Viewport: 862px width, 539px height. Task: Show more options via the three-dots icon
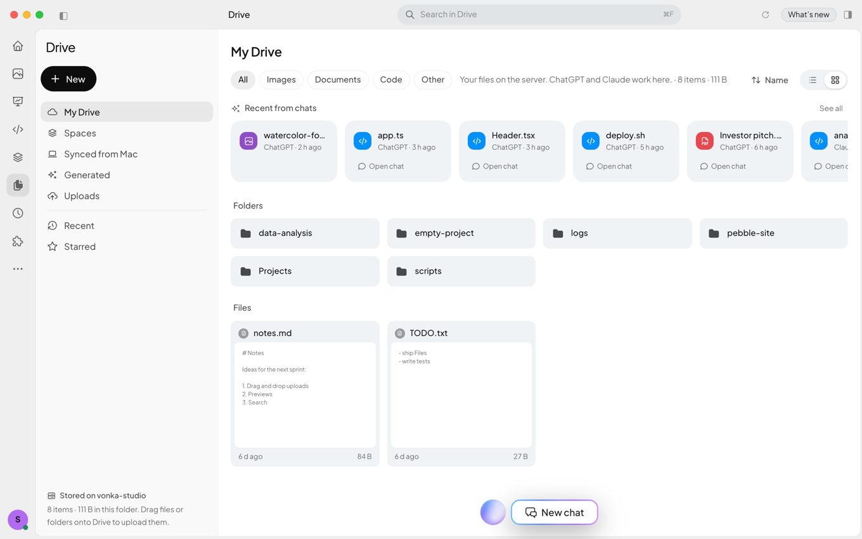point(18,269)
